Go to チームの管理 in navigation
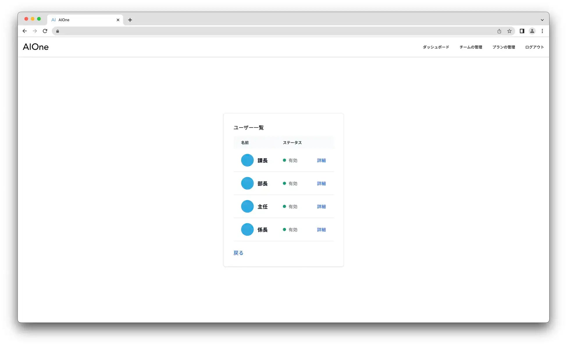 470,47
